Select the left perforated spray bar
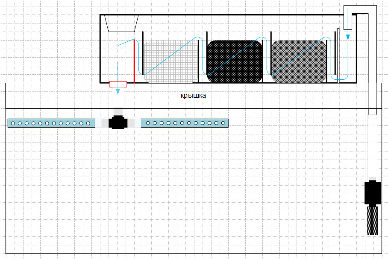 pos(51,123)
